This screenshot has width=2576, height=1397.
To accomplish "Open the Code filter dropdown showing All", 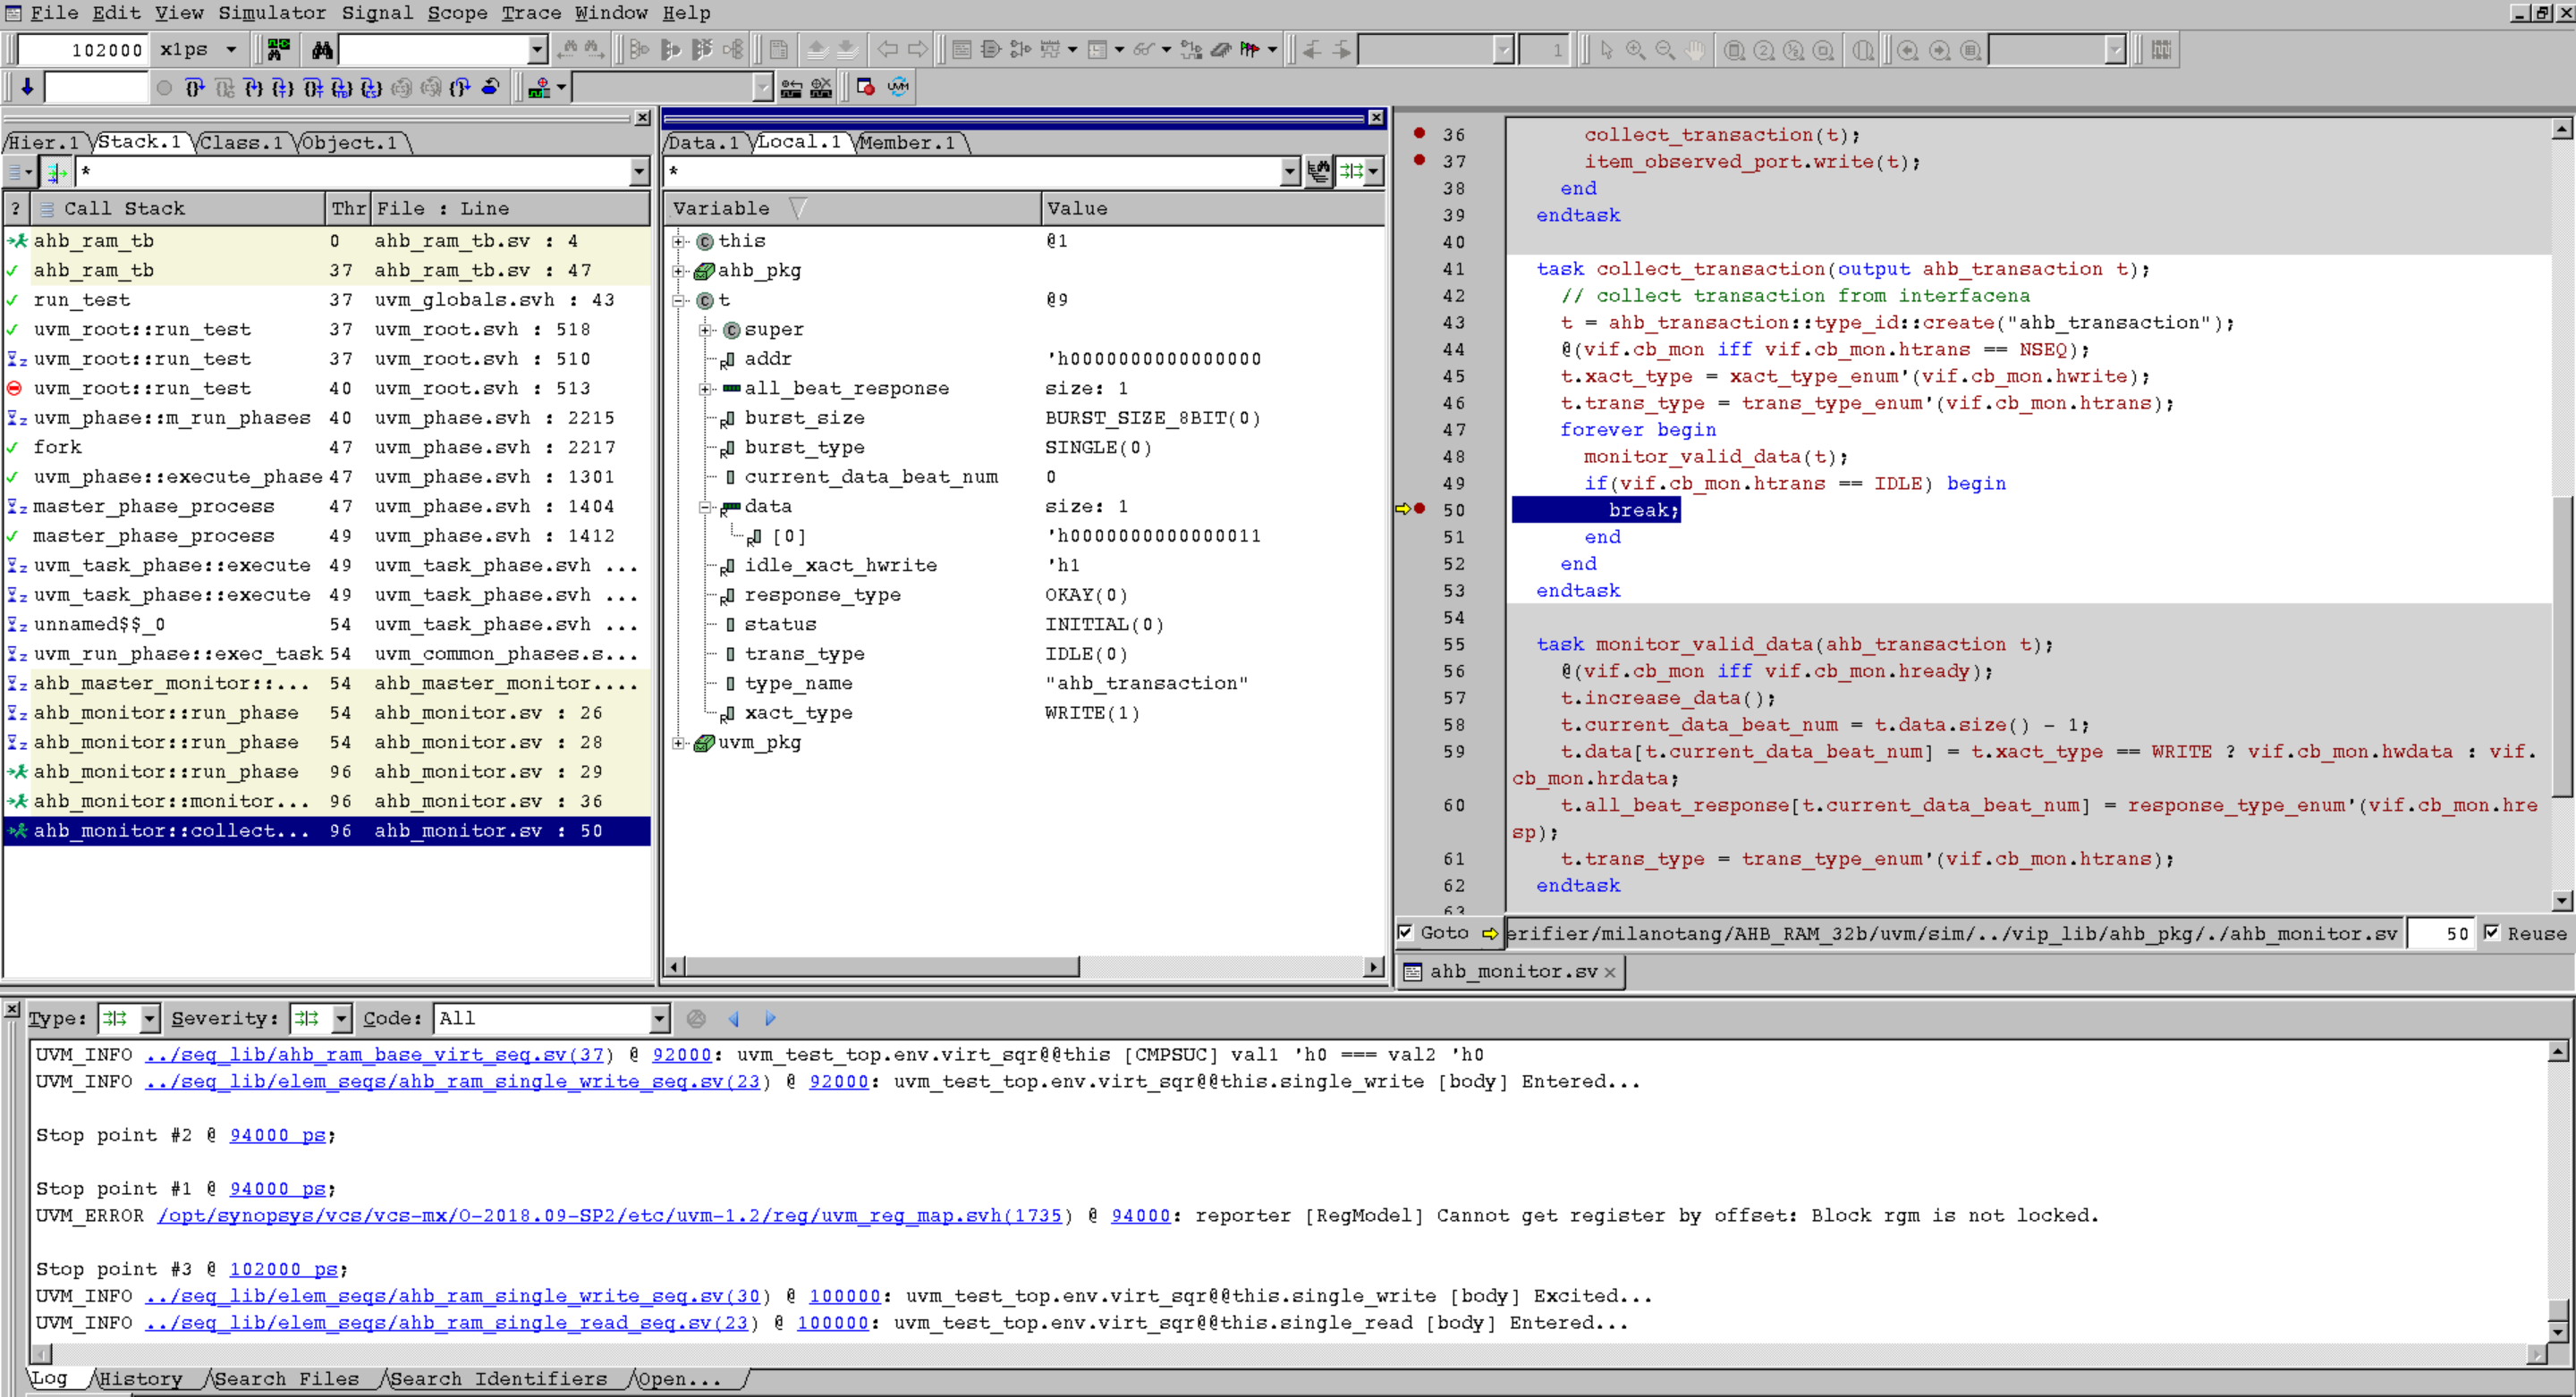I will (659, 1018).
